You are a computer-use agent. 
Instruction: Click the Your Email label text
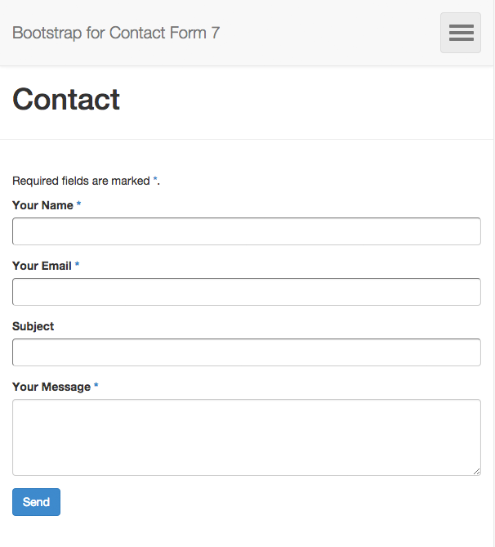(42, 266)
